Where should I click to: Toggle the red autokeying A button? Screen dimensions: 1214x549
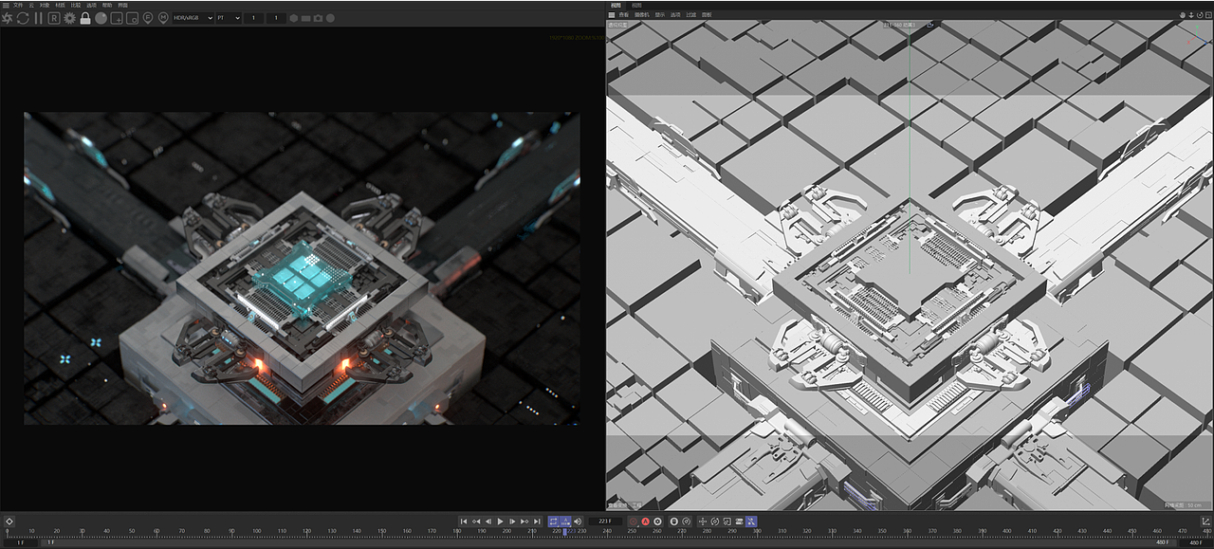point(645,522)
